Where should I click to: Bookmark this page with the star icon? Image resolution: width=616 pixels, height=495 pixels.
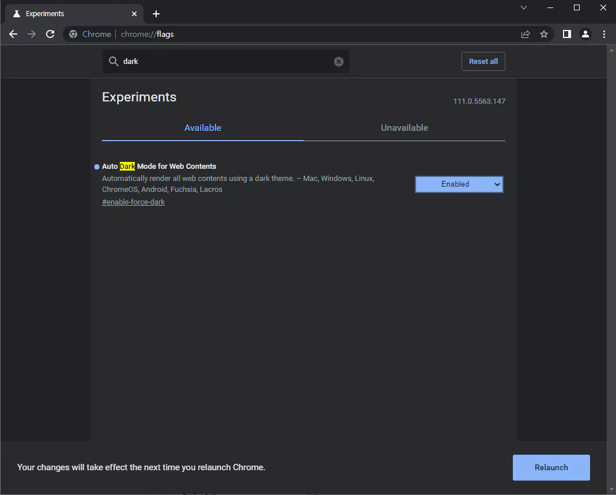click(x=544, y=34)
